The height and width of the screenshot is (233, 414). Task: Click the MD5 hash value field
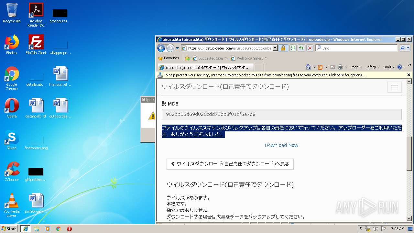(x=281, y=114)
